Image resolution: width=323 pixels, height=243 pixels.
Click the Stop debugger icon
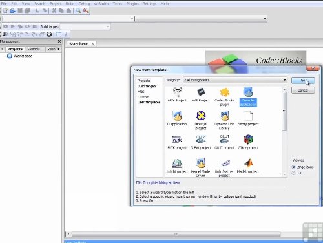point(49,34)
